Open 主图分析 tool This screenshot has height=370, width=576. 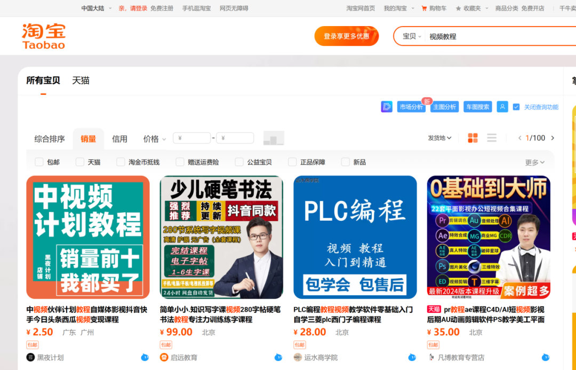click(444, 107)
